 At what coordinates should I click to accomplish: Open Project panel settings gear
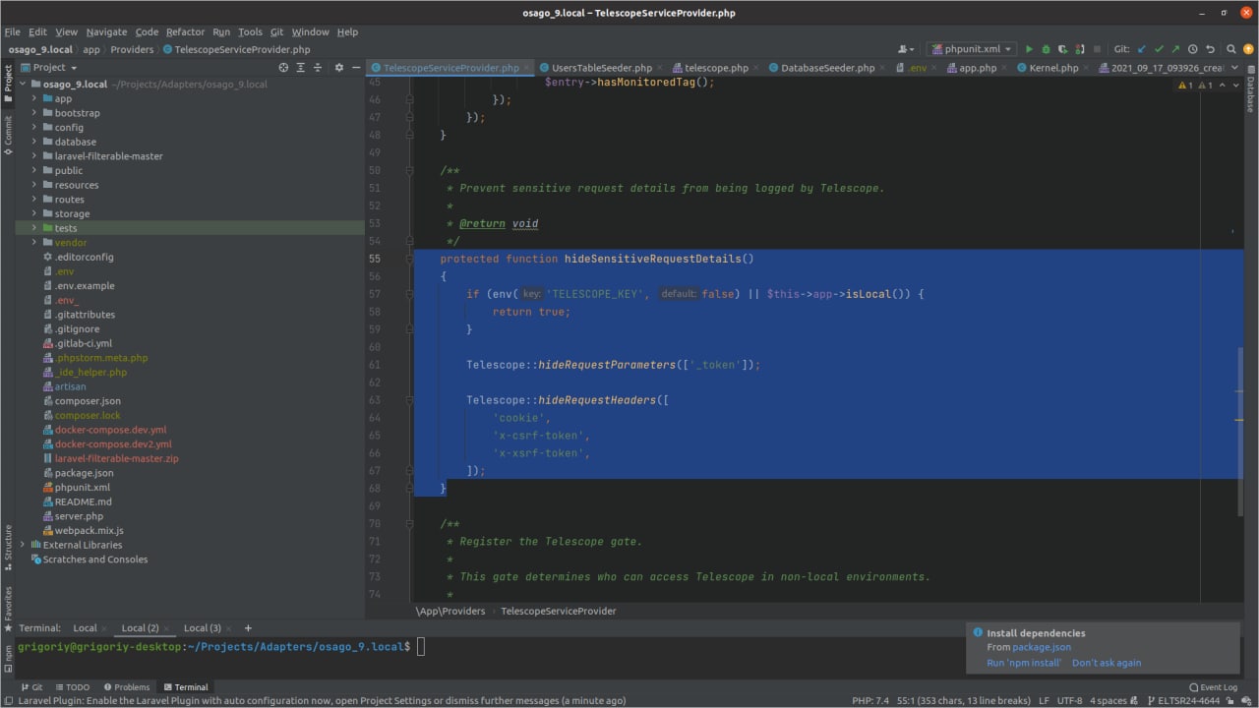(x=339, y=68)
